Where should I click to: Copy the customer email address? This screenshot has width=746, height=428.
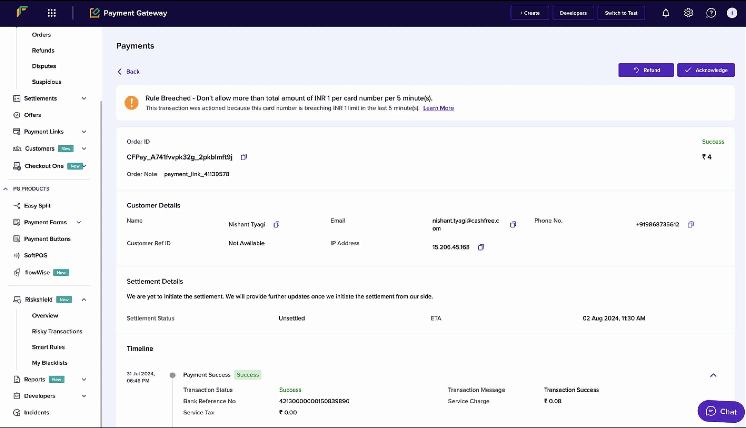click(513, 225)
